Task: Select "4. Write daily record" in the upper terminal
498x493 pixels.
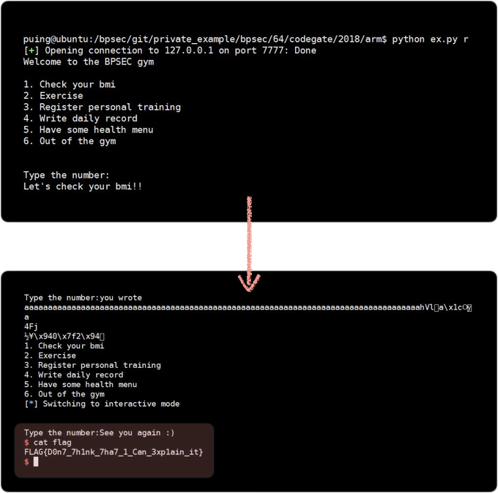Action: coord(80,118)
